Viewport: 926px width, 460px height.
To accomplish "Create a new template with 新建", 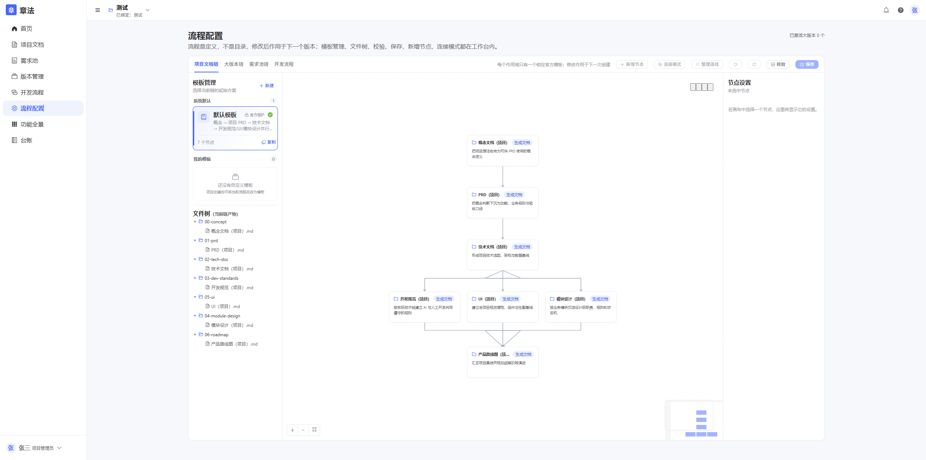I will tap(267, 86).
